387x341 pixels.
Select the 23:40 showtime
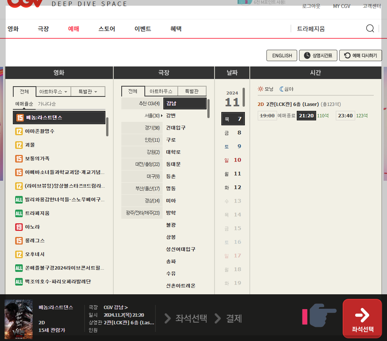pos(345,115)
